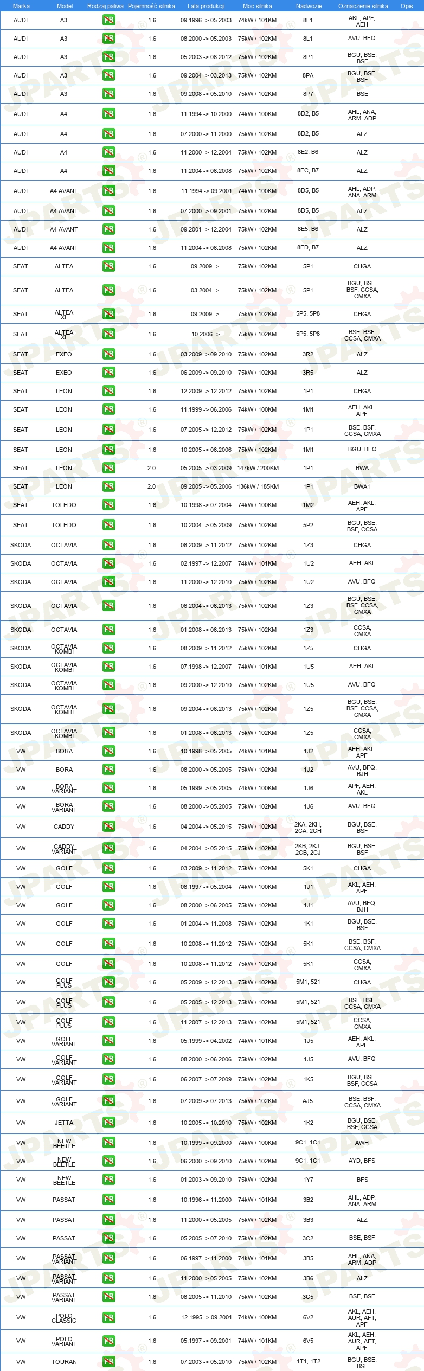Image resolution: width=424 pixels, height=1371 pixels.
Task: Click the Lata produkcji column header
Action: (206, 6)
